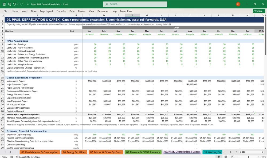The height and width of the screenshot is (158, 267).
Task: Select the Major Shutdown Capex label
Action: (x=17, y=84)
